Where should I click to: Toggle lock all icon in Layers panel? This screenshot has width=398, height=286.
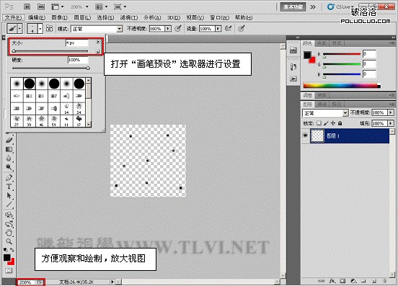(340, 123)
